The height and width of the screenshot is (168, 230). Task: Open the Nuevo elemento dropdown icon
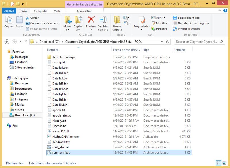pyautogui.click(x=126, y=18)
